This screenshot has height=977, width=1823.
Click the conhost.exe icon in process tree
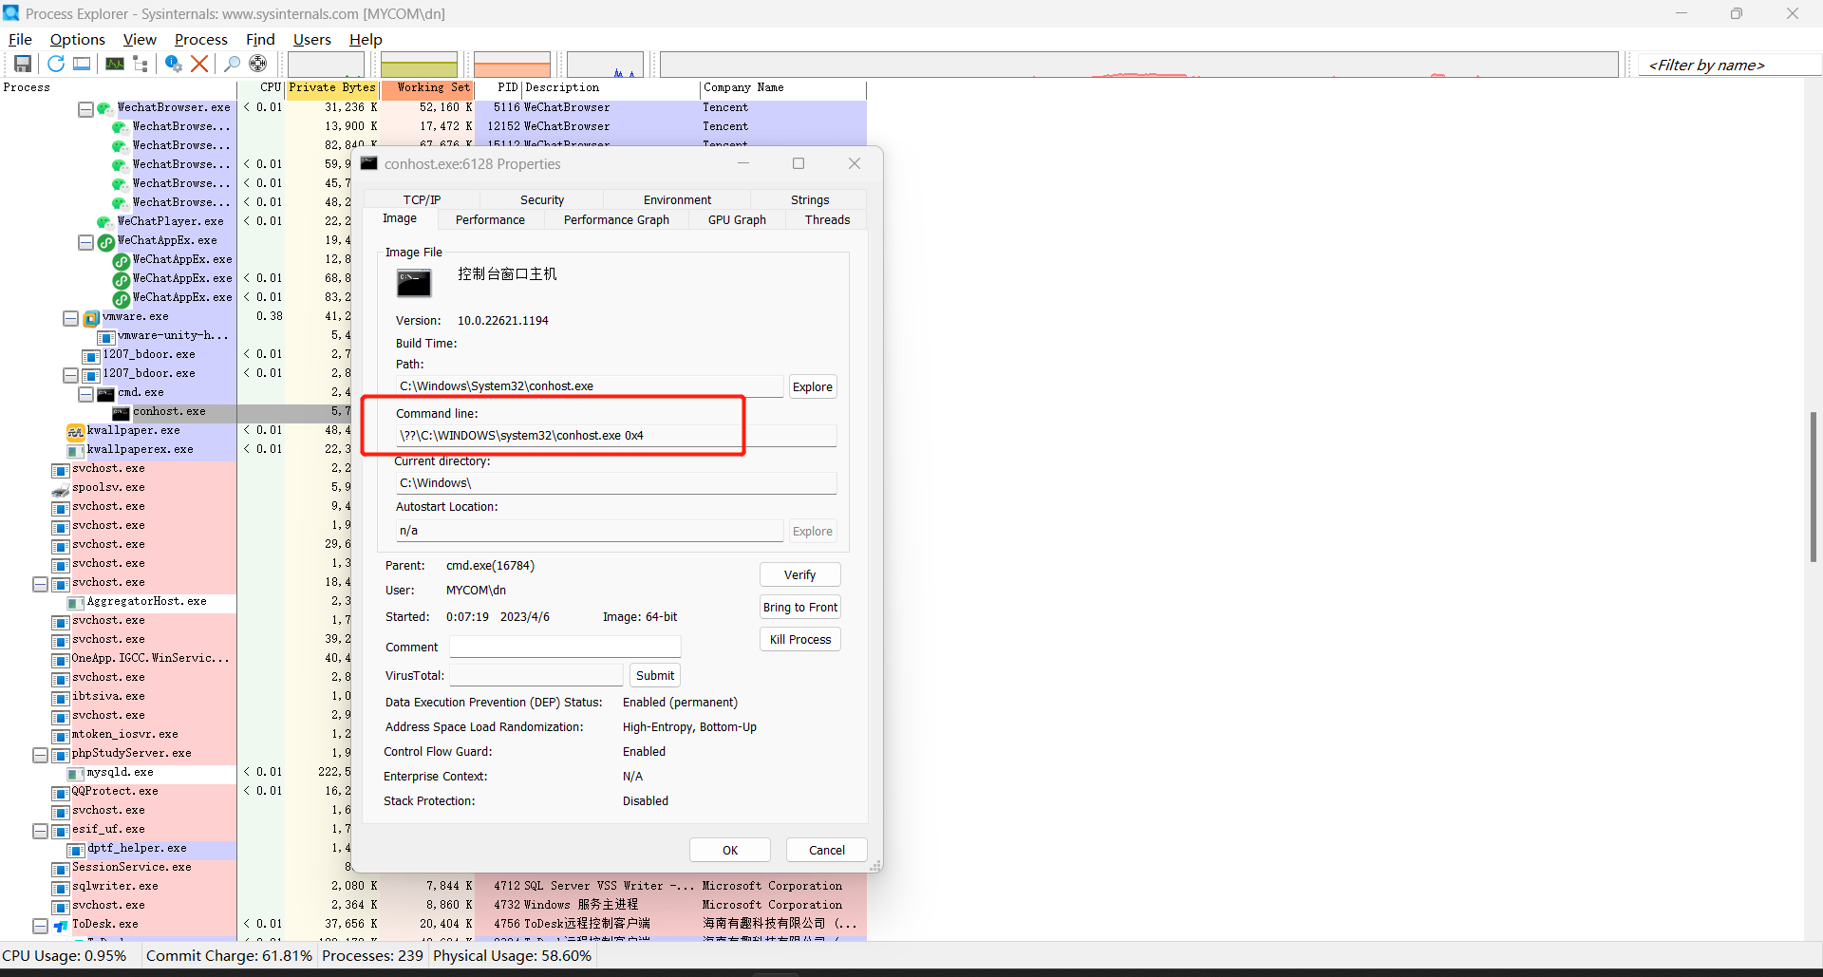tap(122, 413)
